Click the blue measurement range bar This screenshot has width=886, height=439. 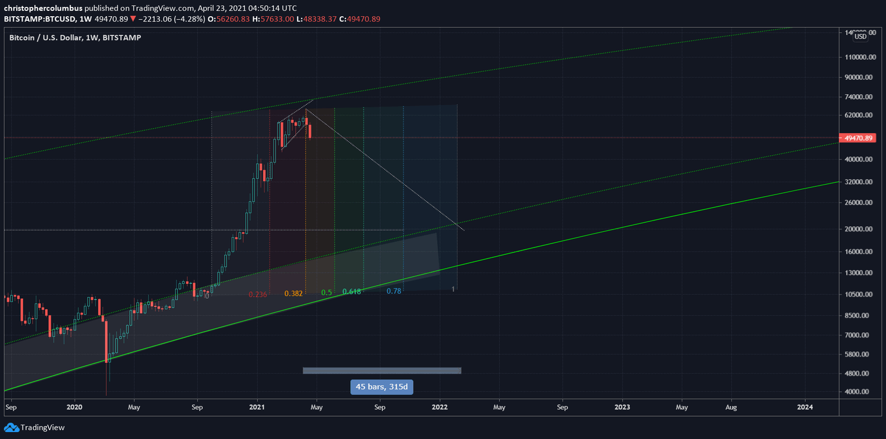pos(381,370)
